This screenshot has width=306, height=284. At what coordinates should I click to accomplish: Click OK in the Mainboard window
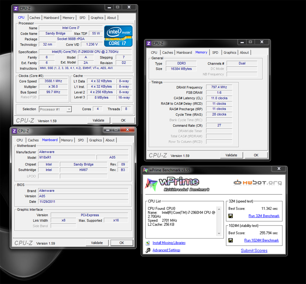click(122, 243)
